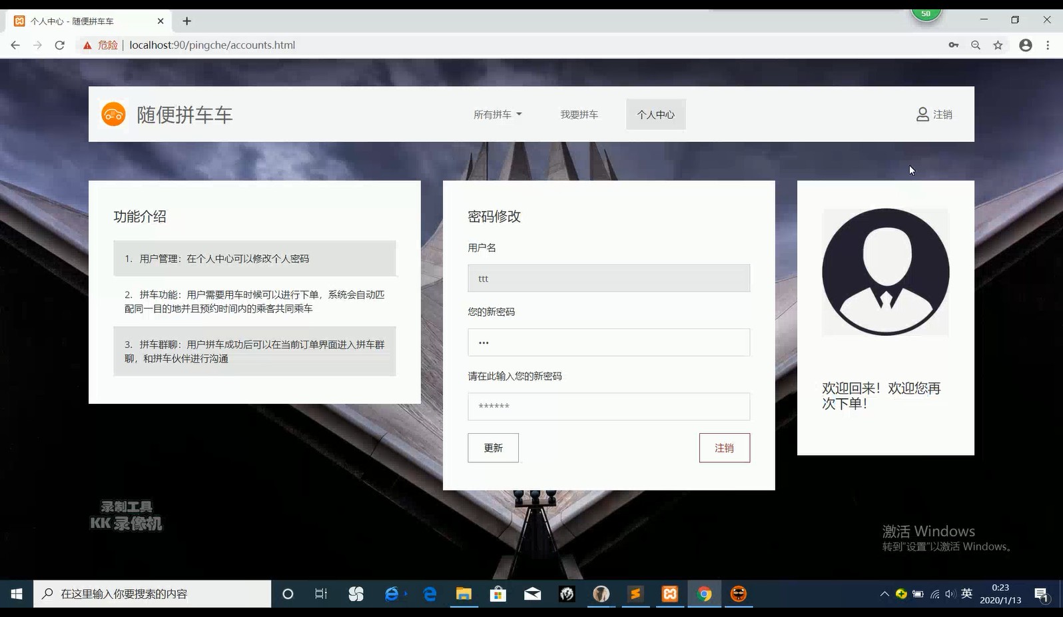This screenshot has height=617, width=1063.
Task: Switch input language 英 indicator
Action: click(967, 594)
